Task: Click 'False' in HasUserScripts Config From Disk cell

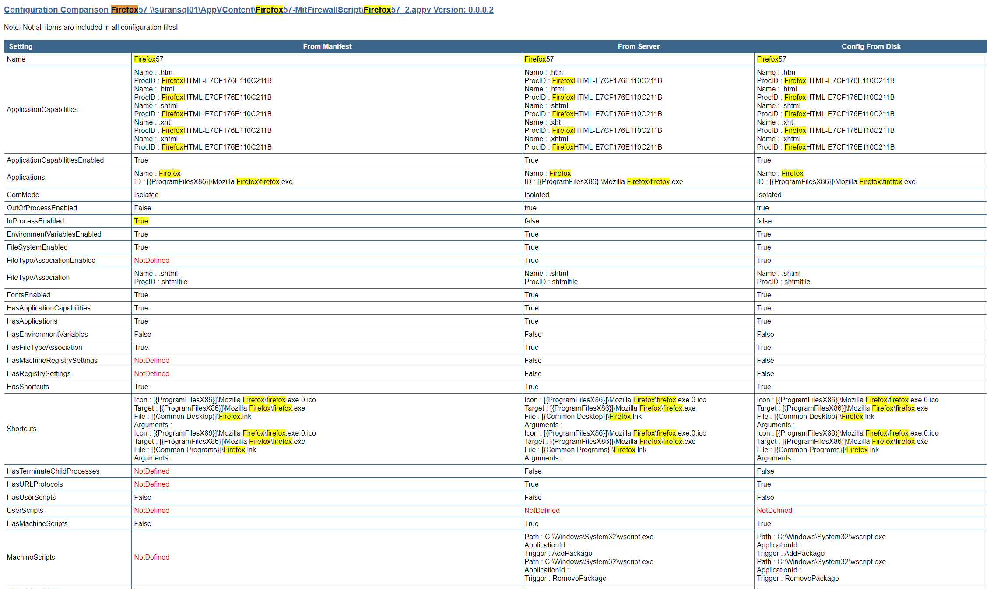Action: (x=765, y=497)
